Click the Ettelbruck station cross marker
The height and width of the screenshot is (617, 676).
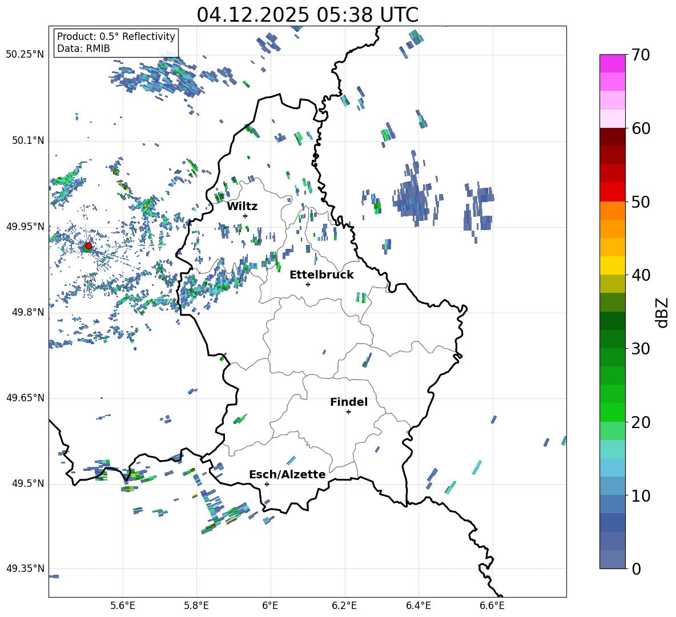[308, 284]
